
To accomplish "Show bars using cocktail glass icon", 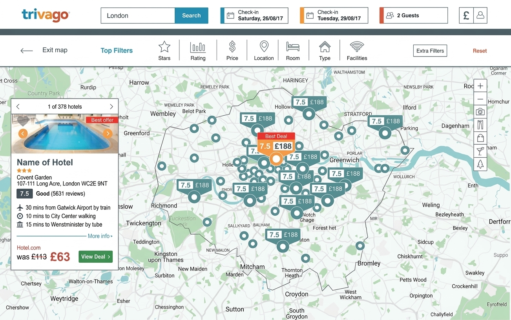I will tap(480, 151).
